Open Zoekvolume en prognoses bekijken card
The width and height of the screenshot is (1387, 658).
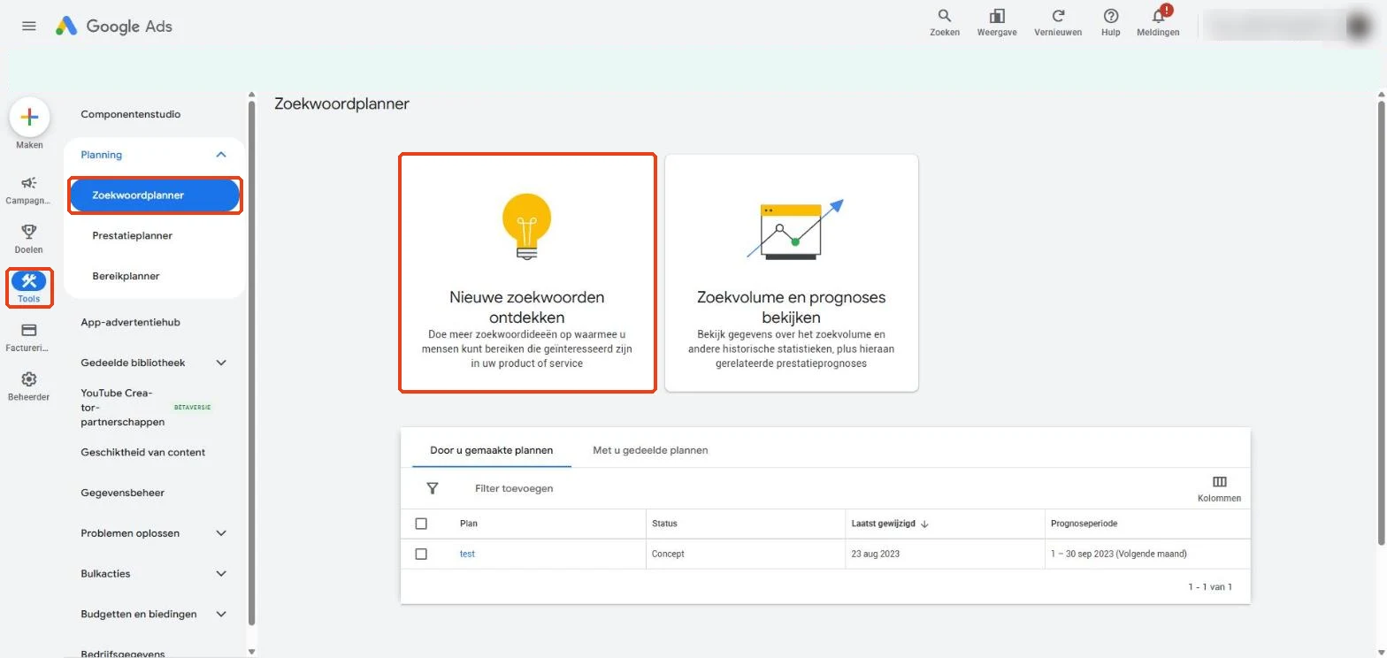point(792,273)
